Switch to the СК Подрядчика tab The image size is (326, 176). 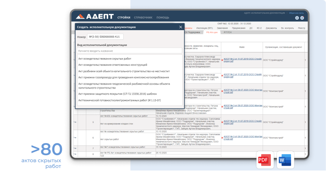pos(192,32)
